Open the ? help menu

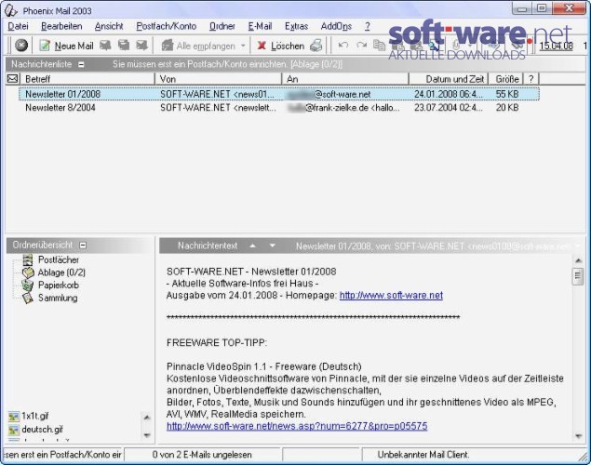point(368,26)
